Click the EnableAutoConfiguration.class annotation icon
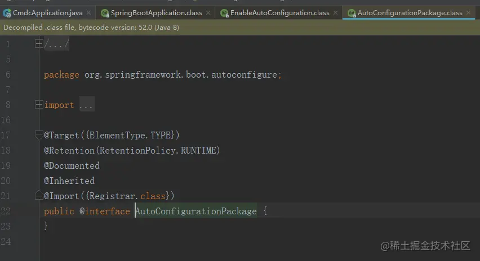Viewport: 480px width, 261px height. point(224,13)
